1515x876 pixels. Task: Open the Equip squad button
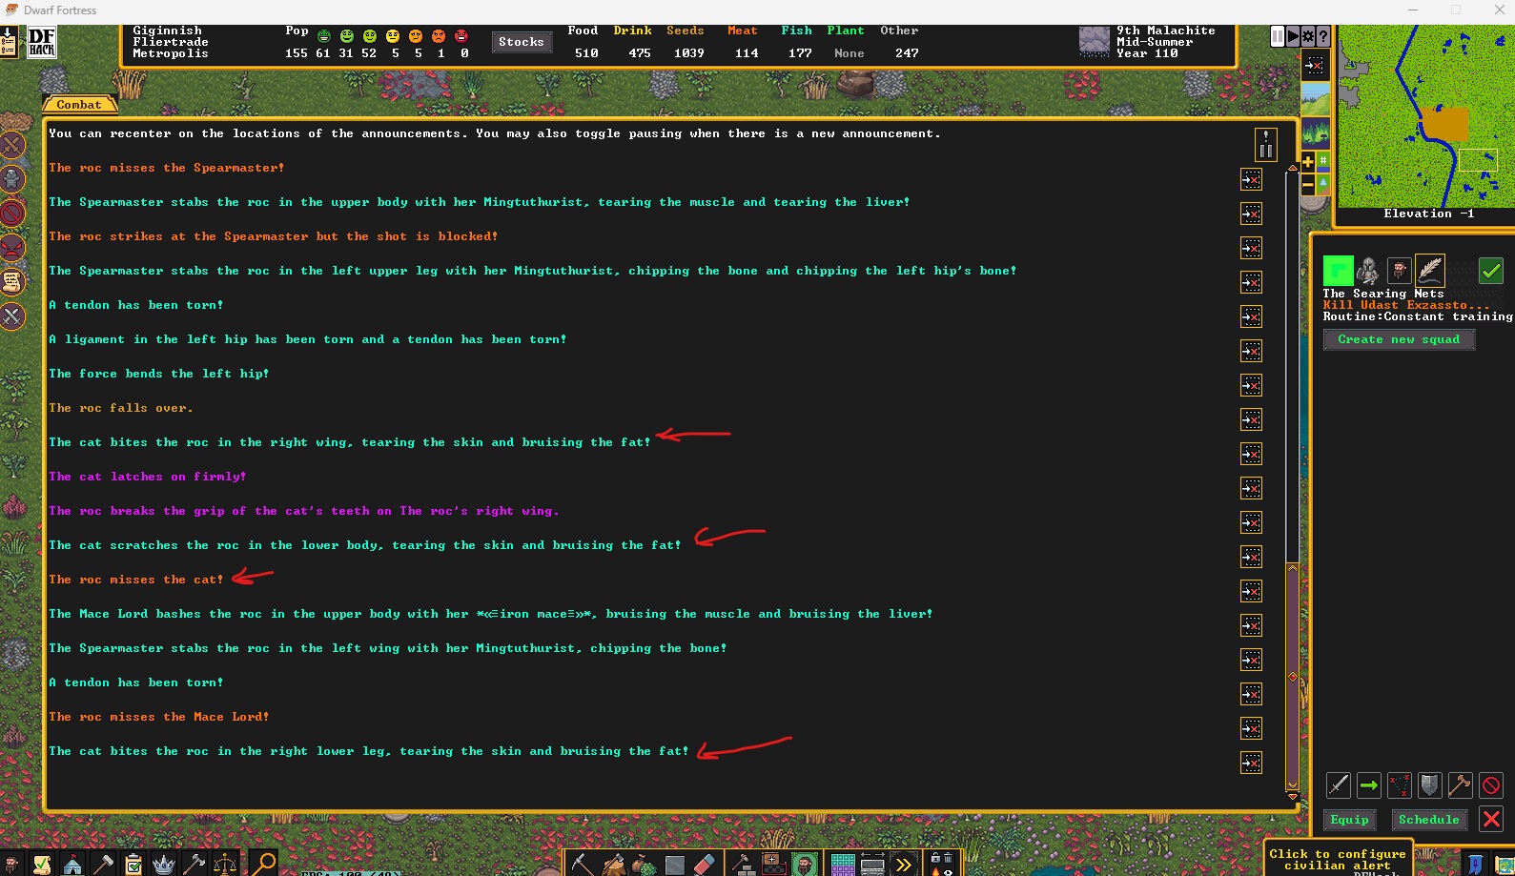tap(1349, 820)
